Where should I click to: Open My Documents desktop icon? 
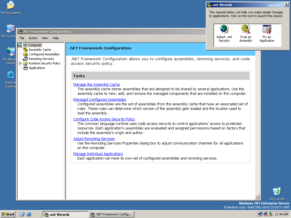pos(11,5)
